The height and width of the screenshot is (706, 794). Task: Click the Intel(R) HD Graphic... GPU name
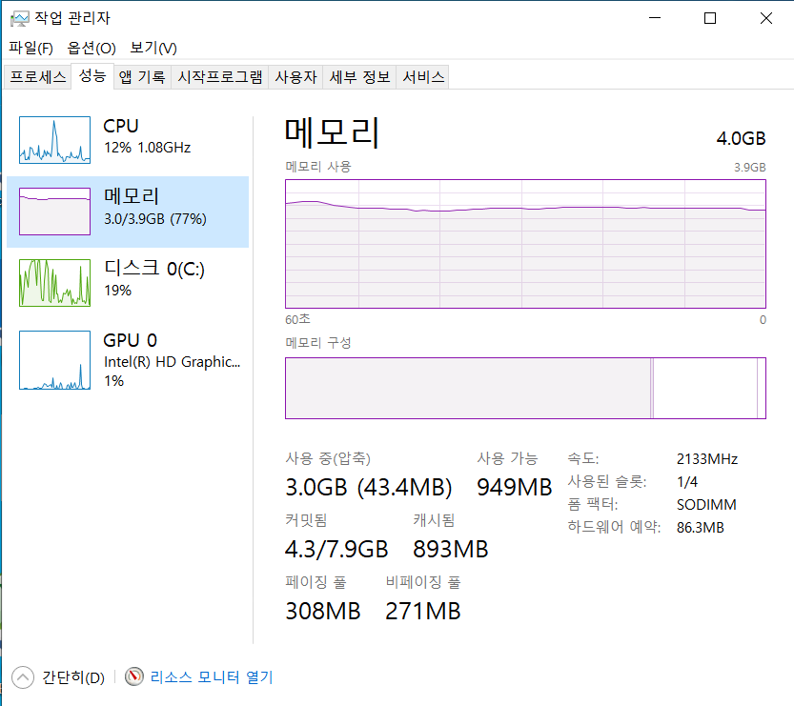pos(173,362)
